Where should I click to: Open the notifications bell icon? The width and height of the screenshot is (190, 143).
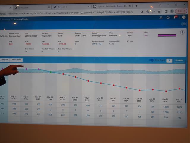(175, 17)
